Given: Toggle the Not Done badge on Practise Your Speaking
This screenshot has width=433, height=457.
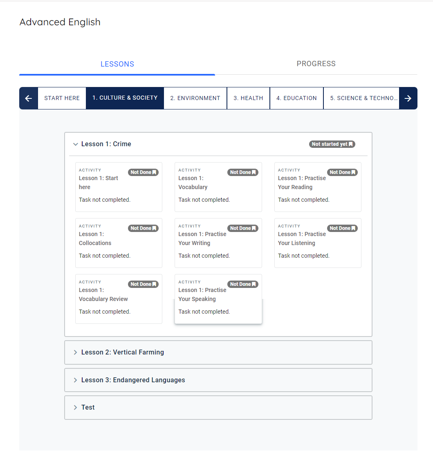Looking at the screenshot, I should click(x=242, y=284).
